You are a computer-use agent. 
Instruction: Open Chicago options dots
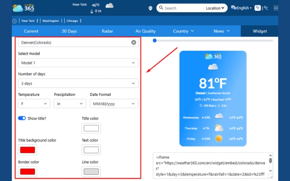(81, 21)
